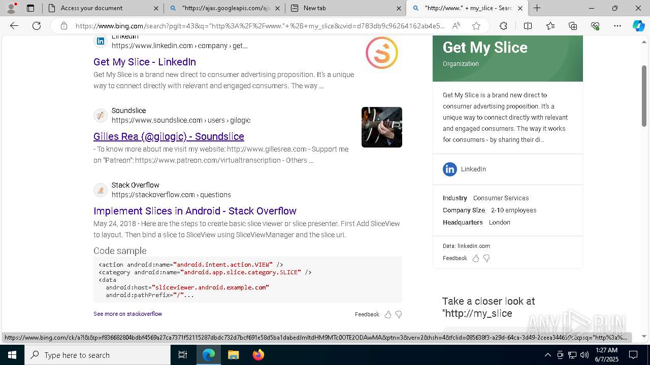This screenshot has height=365, width=650.
Task: Thumbs up the Get My Slice panel
Action: 476,258
